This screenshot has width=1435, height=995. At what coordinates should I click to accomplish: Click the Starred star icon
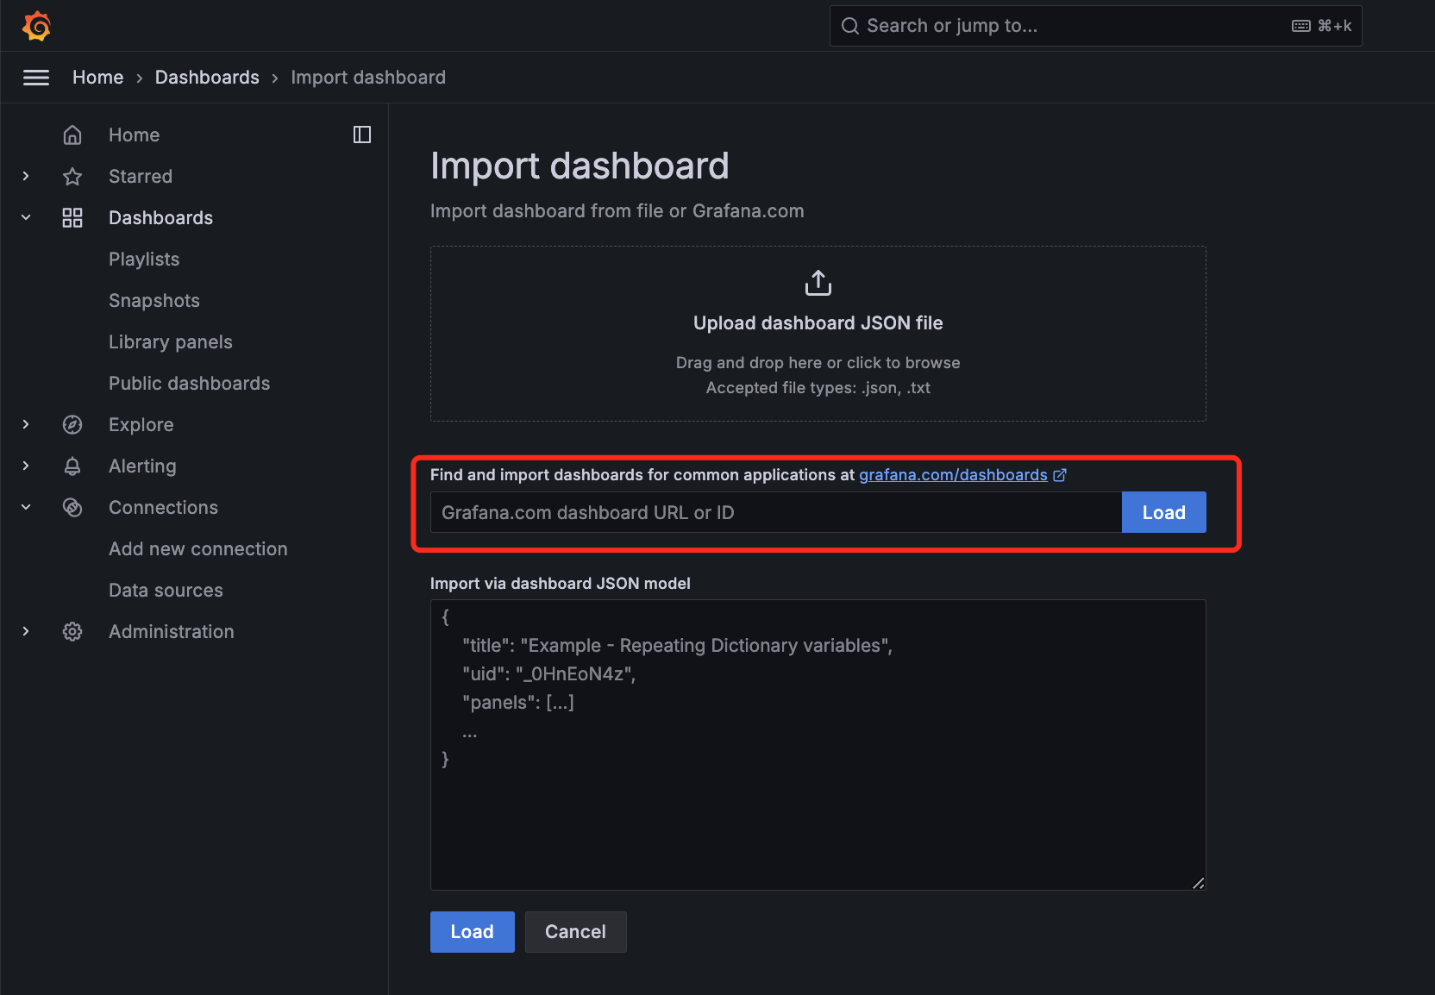coord(72,177)
